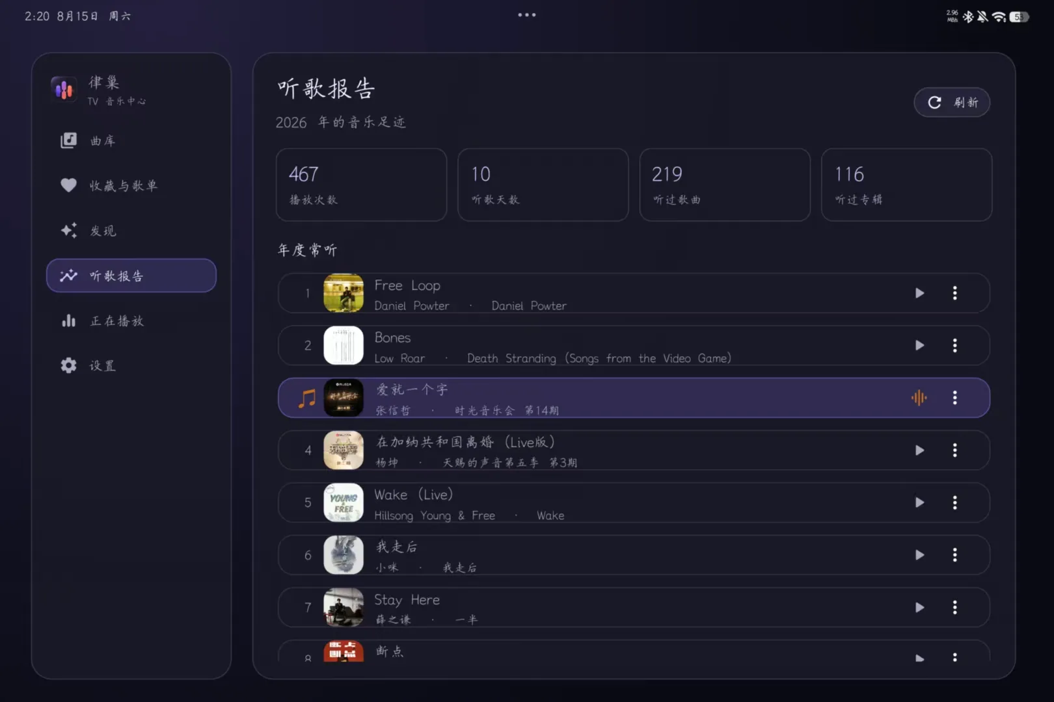This screenshot has width=1054, height=702.
Task: Click the song title "断点"
Action: pyautogui.click(x=390, y=651)
